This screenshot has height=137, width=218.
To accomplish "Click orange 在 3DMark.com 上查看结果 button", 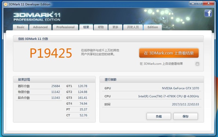I will click(169, 53).
